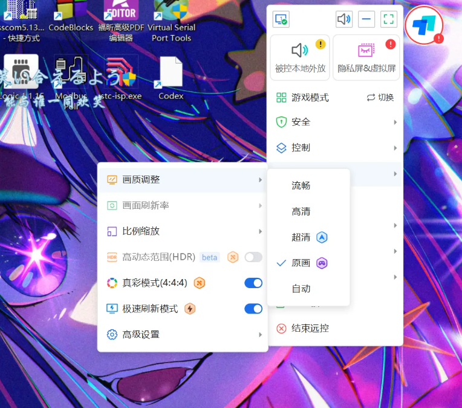Open 画质调整 menu item
462x408 pixels.
tap(183, 180)
